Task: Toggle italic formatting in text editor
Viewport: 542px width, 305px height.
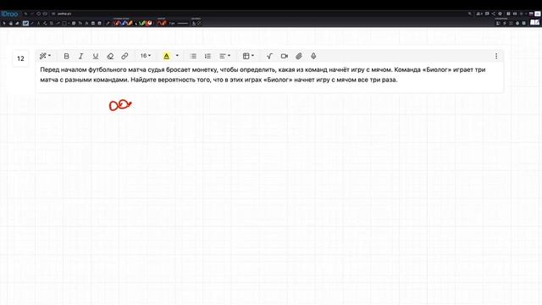Action: [81, 56]
